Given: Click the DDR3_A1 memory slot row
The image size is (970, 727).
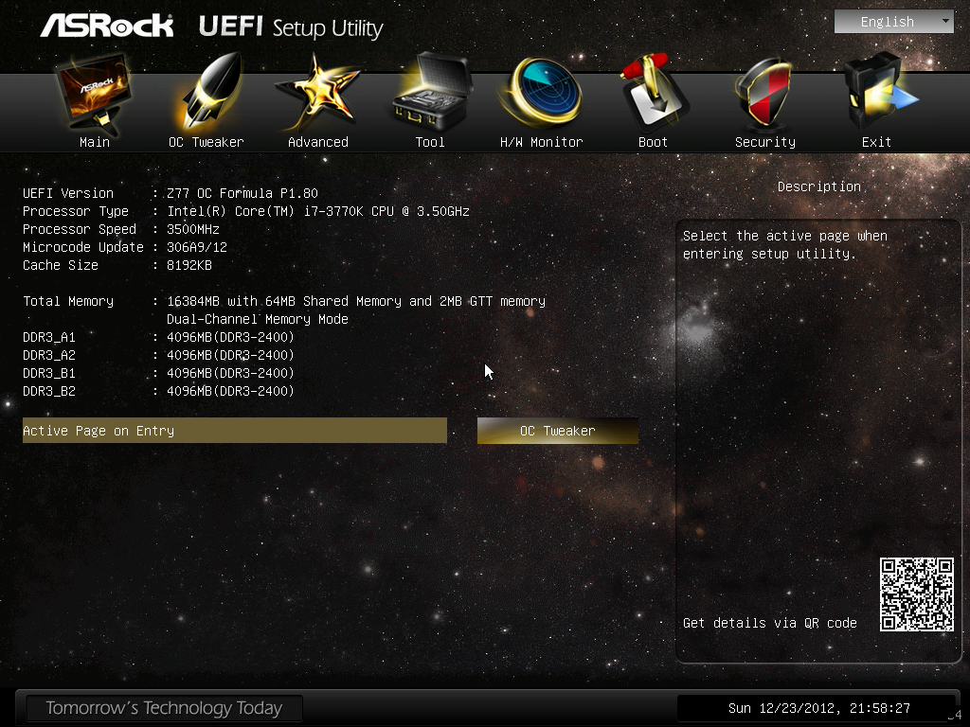Looking at the screenshot, I should [x=158, y=337].
